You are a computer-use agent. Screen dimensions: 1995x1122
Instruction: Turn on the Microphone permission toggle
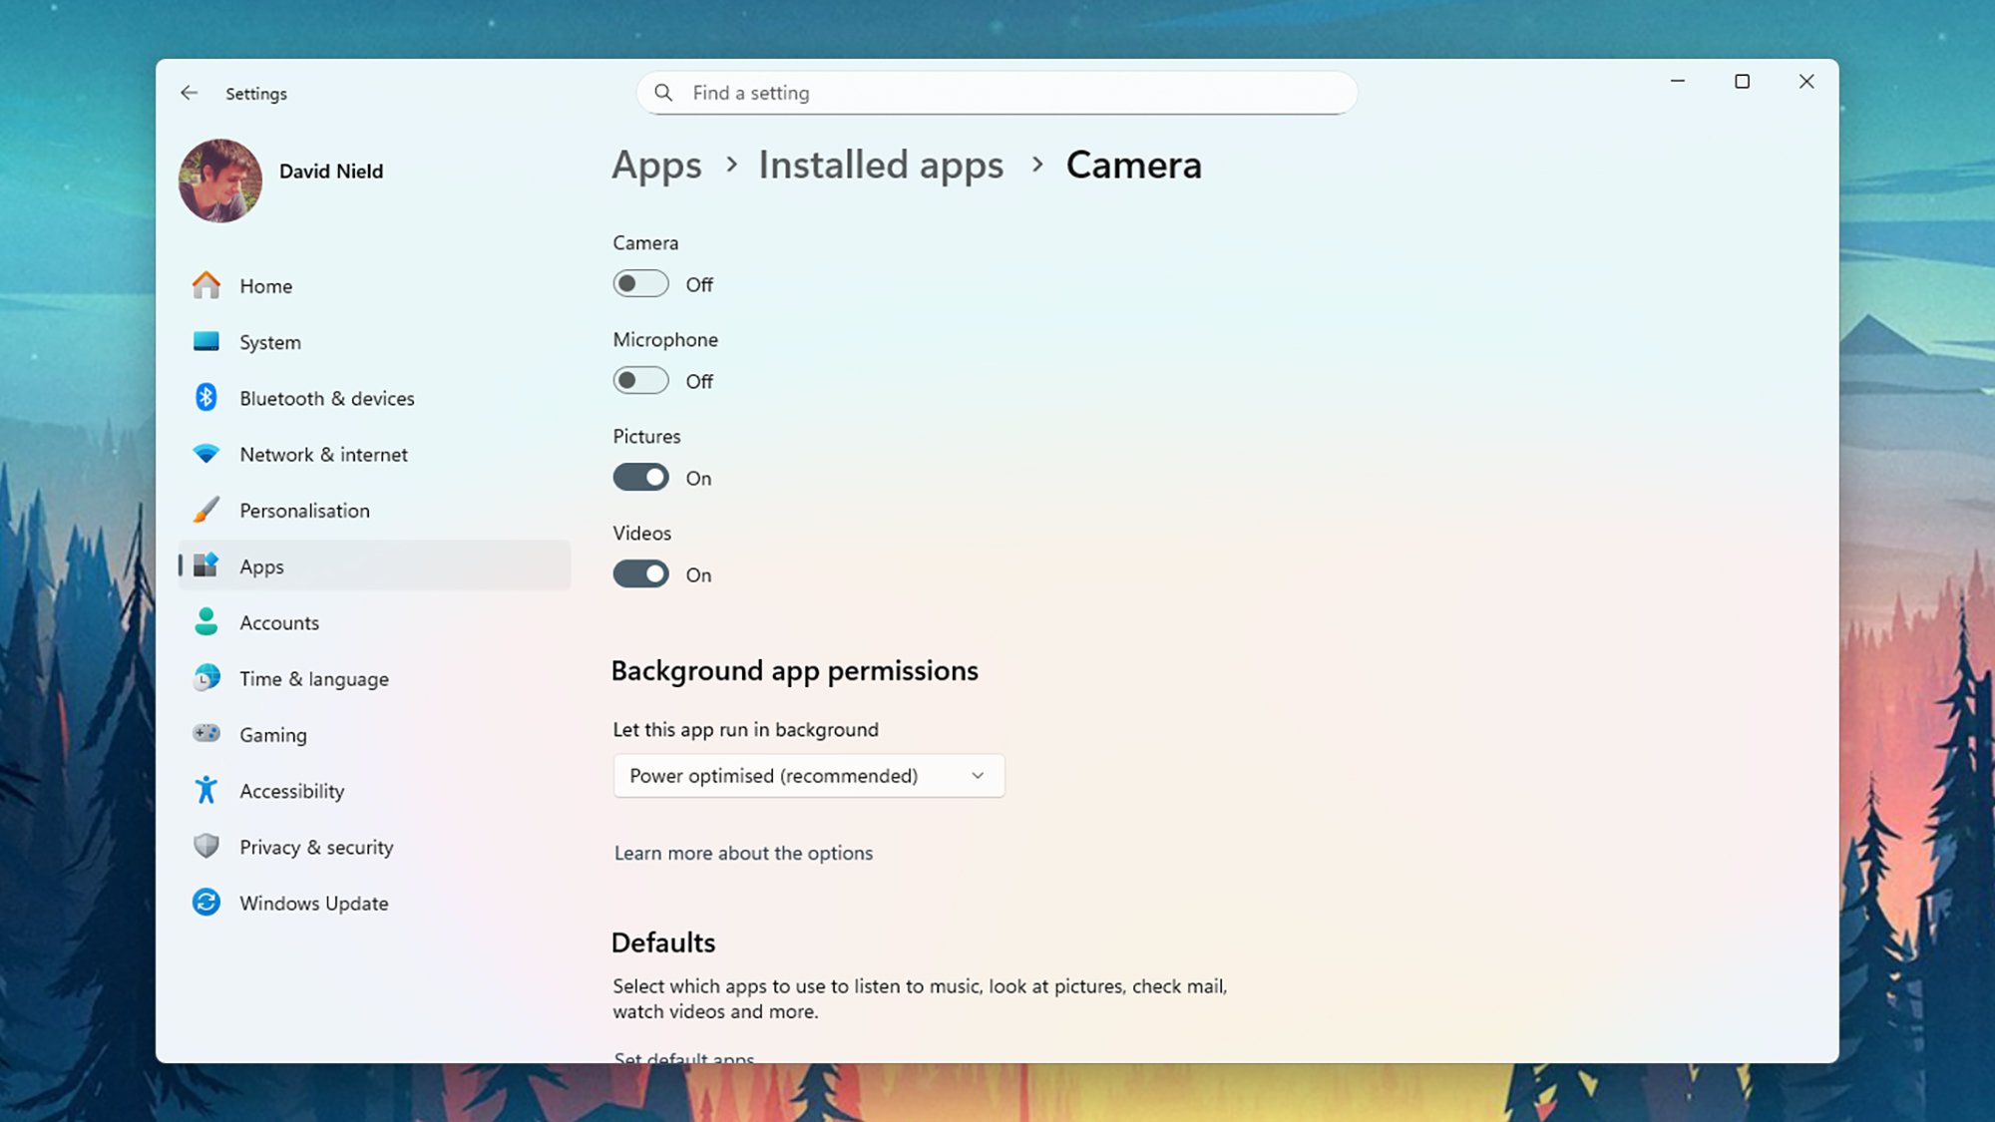pos(640,381)
